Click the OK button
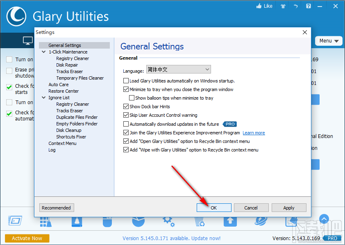The height and width of the screenshot is (245, 345). click(x=214, y=207)
